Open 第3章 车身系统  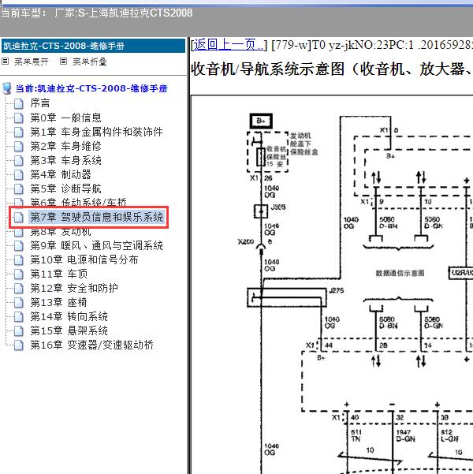65,160
